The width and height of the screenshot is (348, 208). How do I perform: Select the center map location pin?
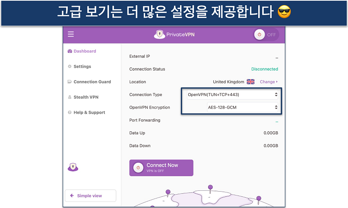pos(210,188)
